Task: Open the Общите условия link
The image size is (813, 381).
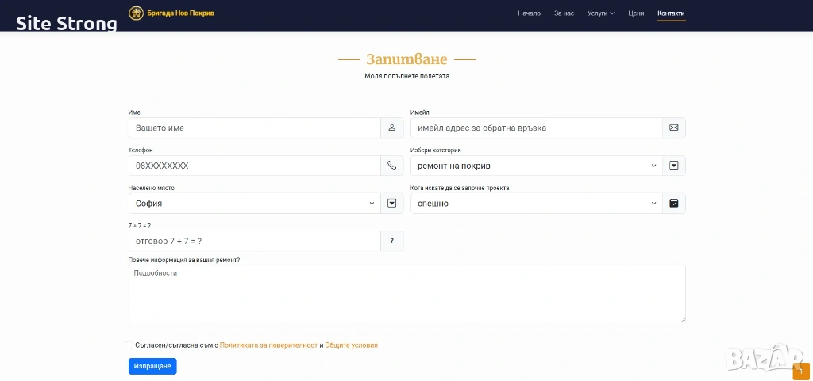Action: pos(351,345)
